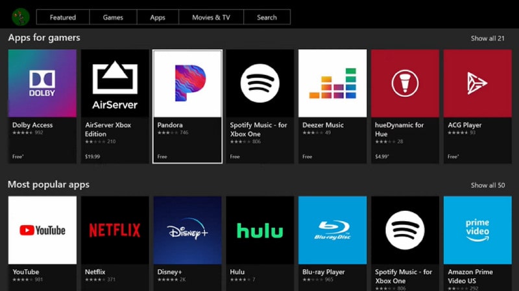Click the Hulu title text

[x=237, y=272]
